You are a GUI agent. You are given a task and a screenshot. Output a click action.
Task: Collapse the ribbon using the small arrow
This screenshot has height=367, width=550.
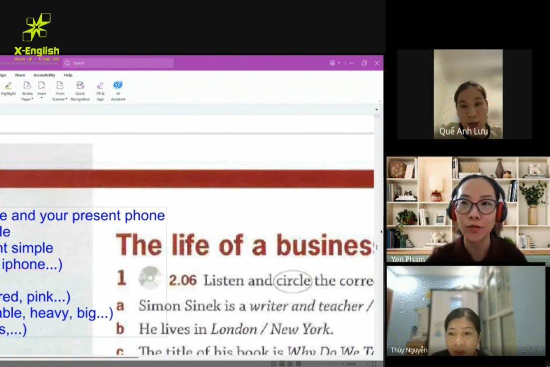click(377, 110)
